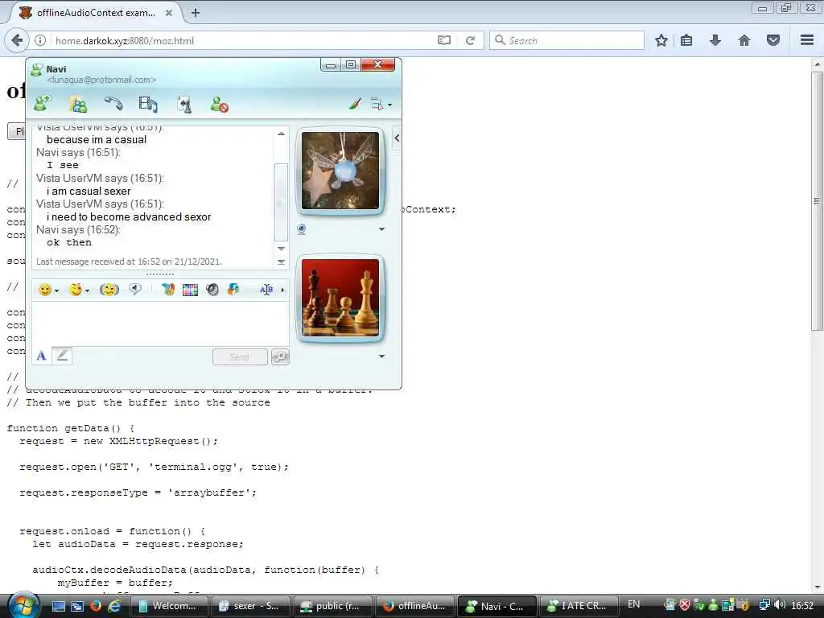This screenshot has width=824, height=618.
Task: Open the games and activities icon
Action: [x=184, y=104]
